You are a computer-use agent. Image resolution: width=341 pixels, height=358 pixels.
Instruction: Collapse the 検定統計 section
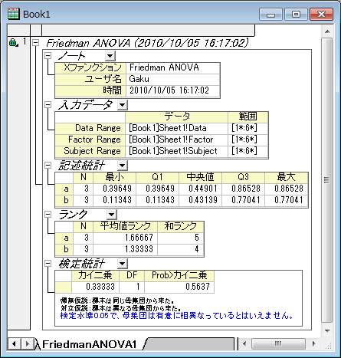[x=48, y=264]
